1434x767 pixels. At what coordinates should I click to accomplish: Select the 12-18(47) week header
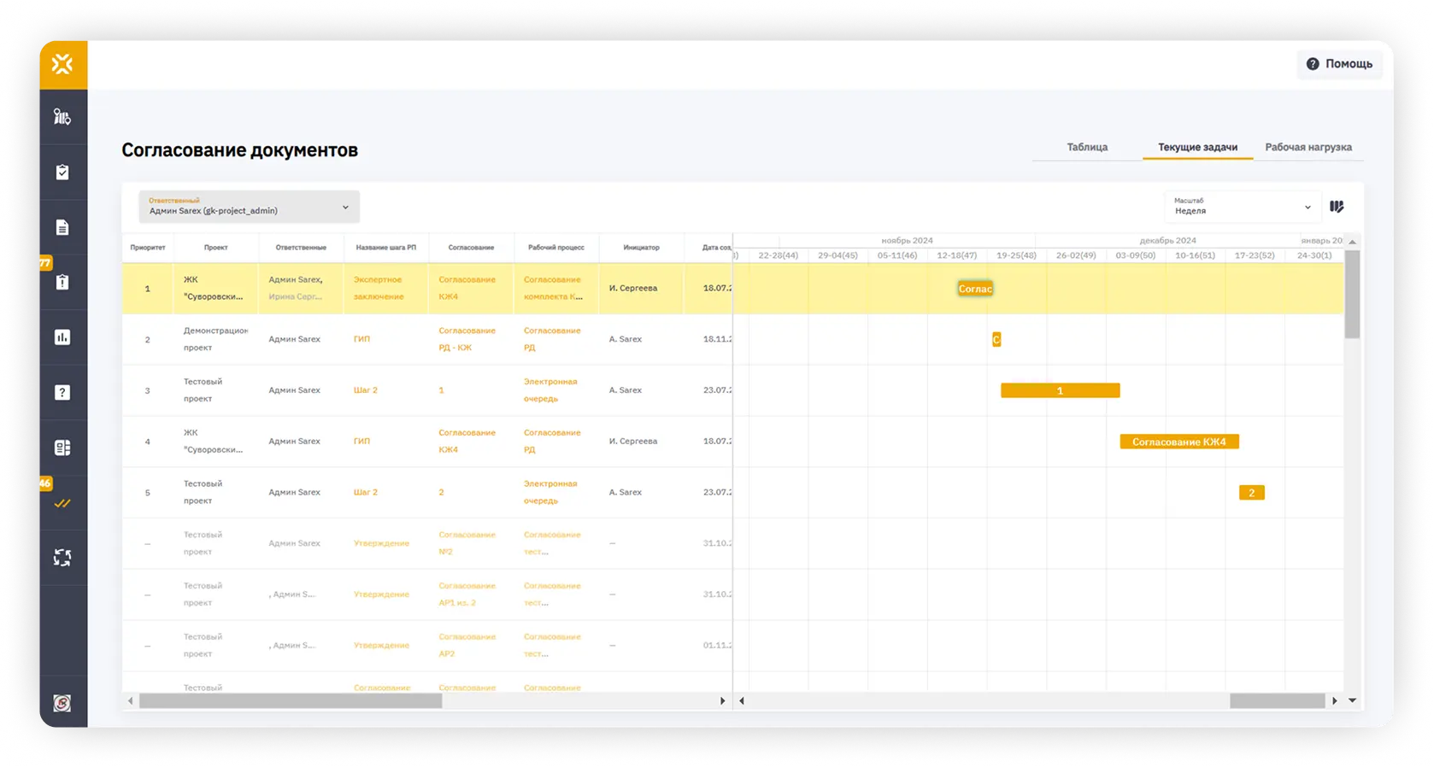point(957,255)
